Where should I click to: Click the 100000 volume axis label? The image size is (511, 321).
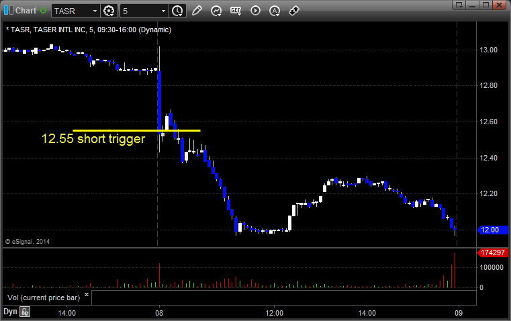pyautogui.click(x=492, y=267)
